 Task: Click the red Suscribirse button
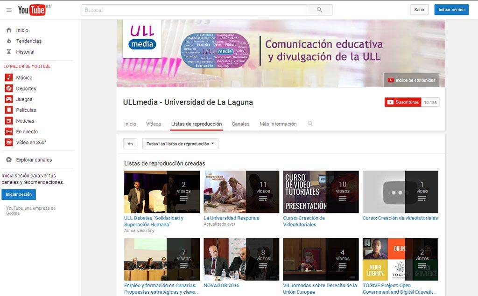[403, 102]
